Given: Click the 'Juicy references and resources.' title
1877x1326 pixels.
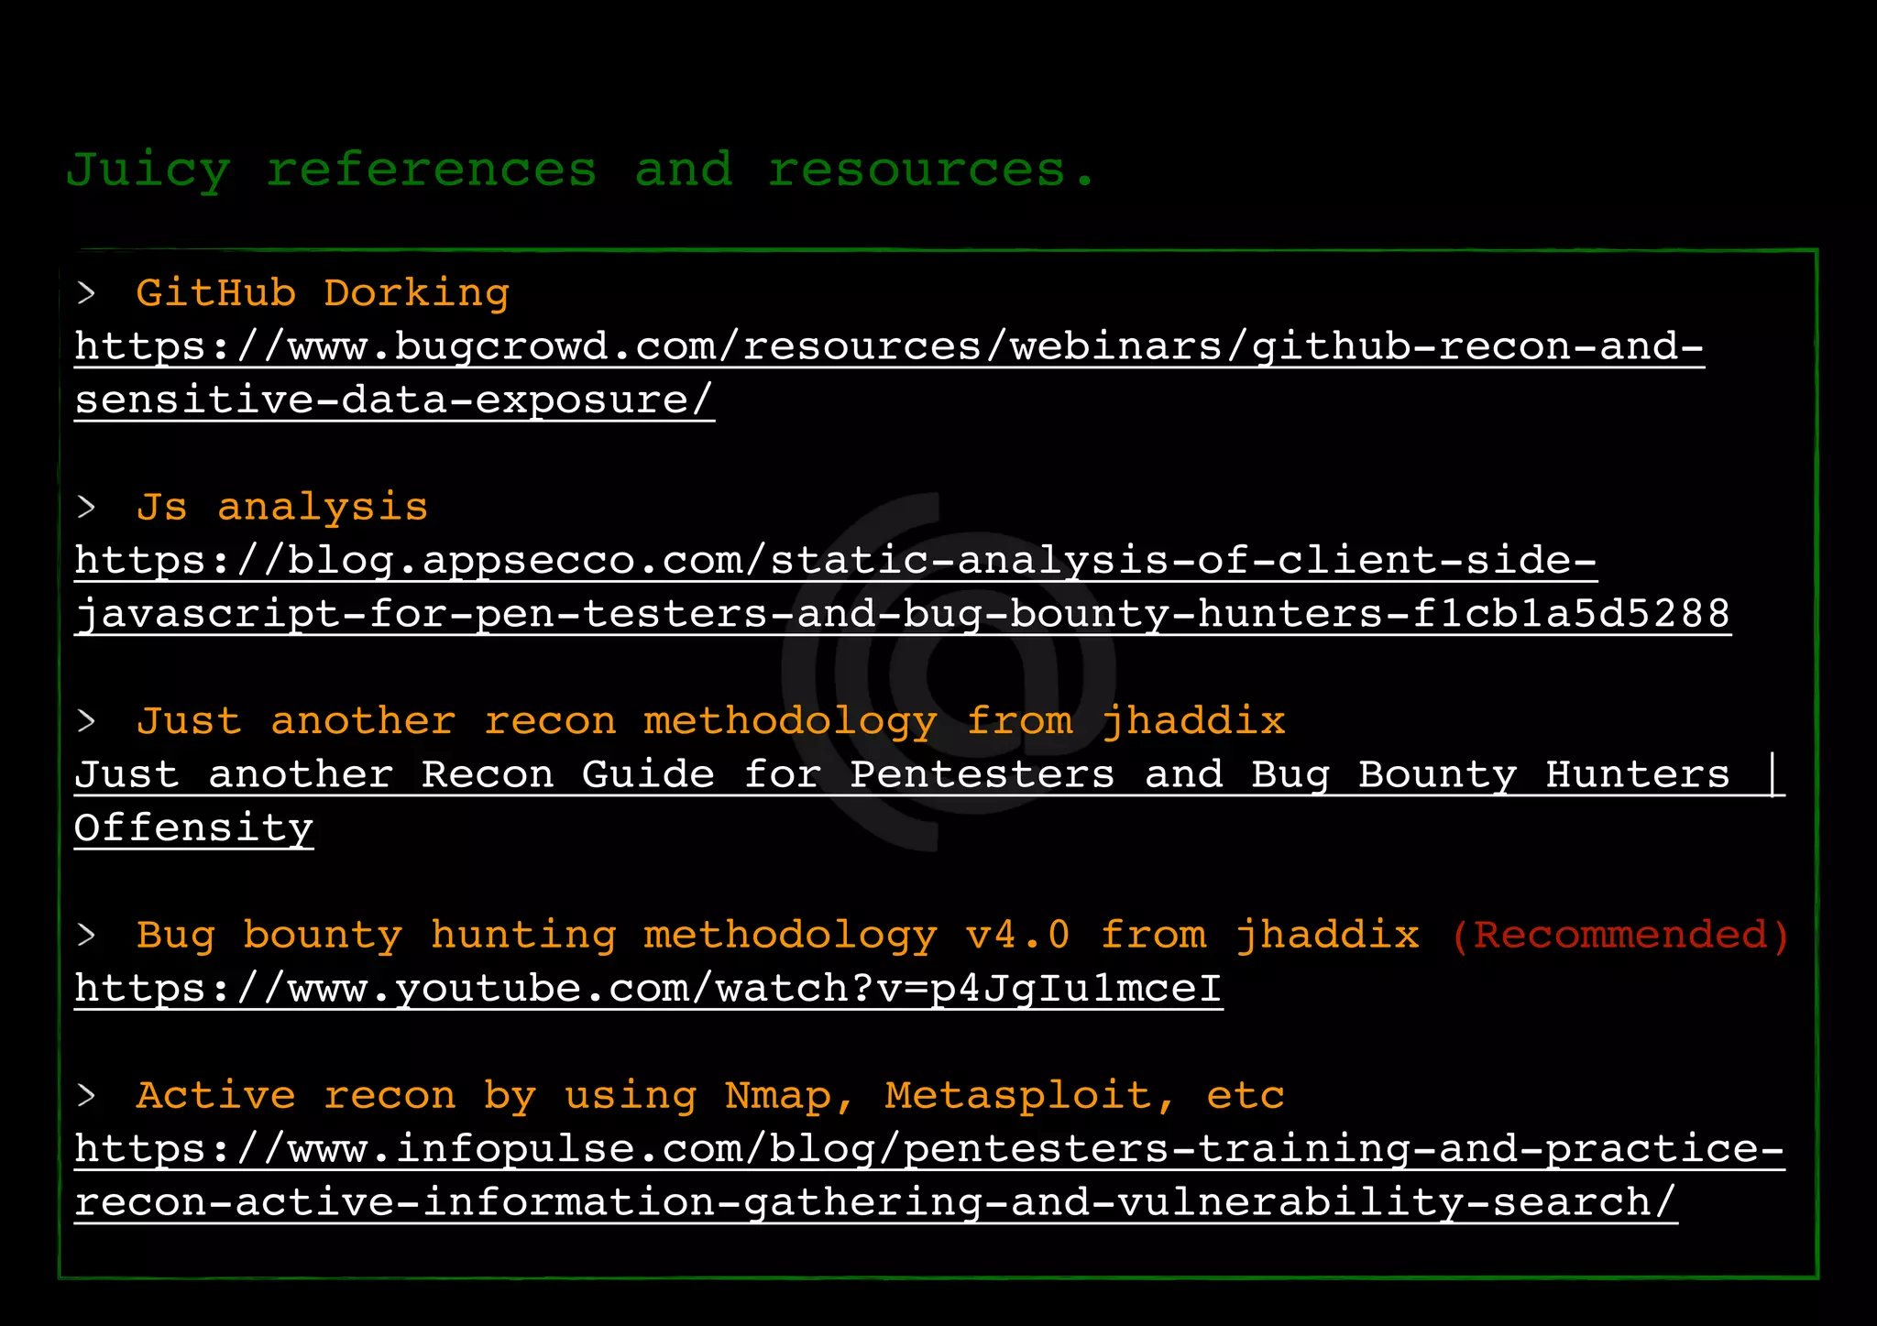Looking at the screenshot, I should point(580,170).
